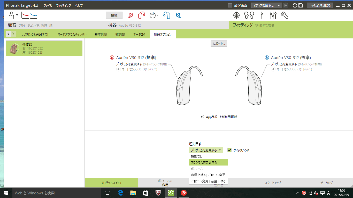The image size is (353, 198).
Task: Click the 接続 connect button
Action: pos(114,15)
